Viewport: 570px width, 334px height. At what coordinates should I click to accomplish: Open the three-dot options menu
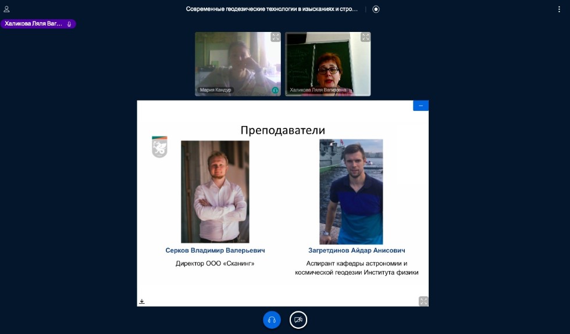(x=559, y=9)
